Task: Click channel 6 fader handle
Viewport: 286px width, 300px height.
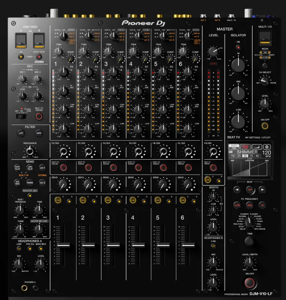Action: point(189,245)
